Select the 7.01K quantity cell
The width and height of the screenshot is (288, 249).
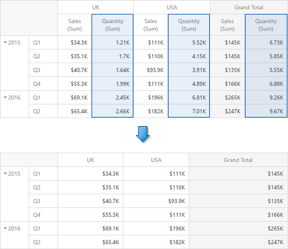(x=189, y=111)
